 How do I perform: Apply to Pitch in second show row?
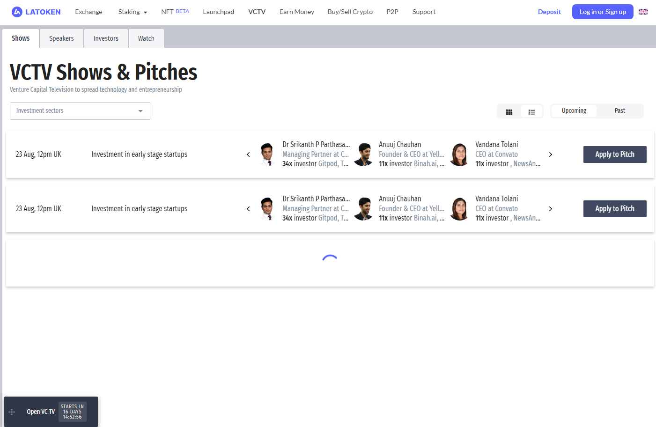point(615,209)
